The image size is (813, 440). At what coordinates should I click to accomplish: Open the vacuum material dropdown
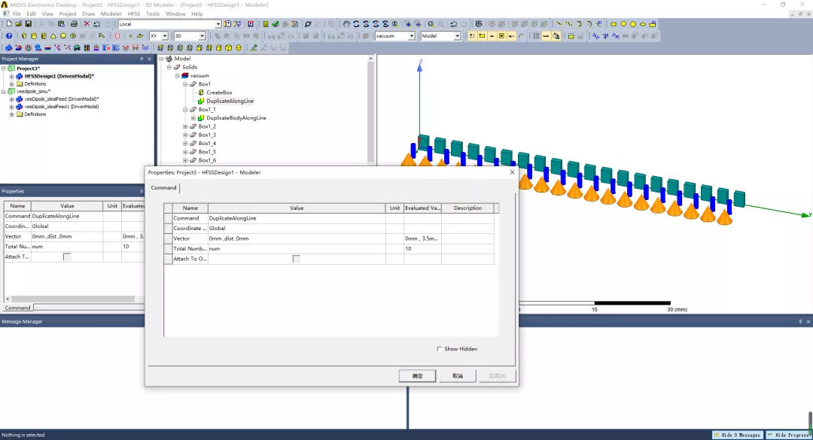(x=411, y=36)
